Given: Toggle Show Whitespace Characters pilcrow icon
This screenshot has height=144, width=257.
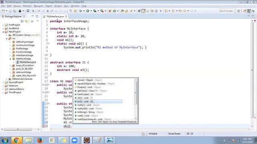Looking at the screenshot, I should pyautogui.click(x=161, y=11).
